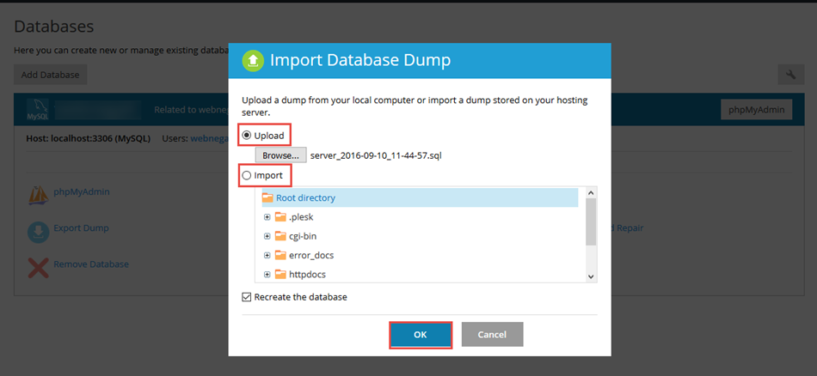
Task: Click Browse... to choose a file
Action: pyautogui.click(x=280, y=155)
